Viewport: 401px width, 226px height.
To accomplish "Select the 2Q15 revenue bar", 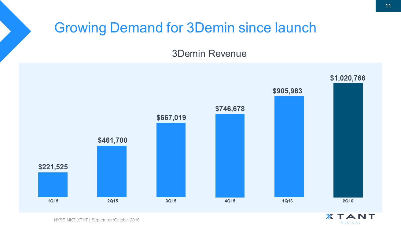I will [112, 171].
